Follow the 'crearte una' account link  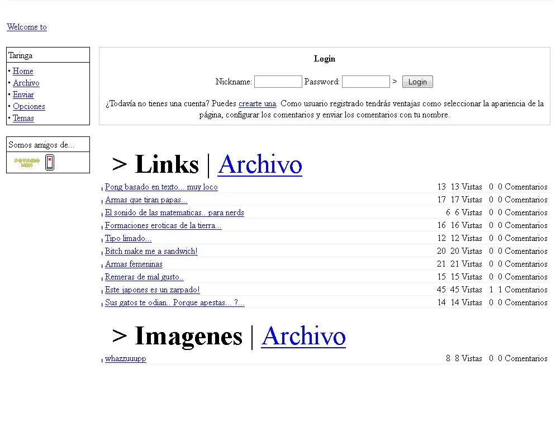coord(257,103)
